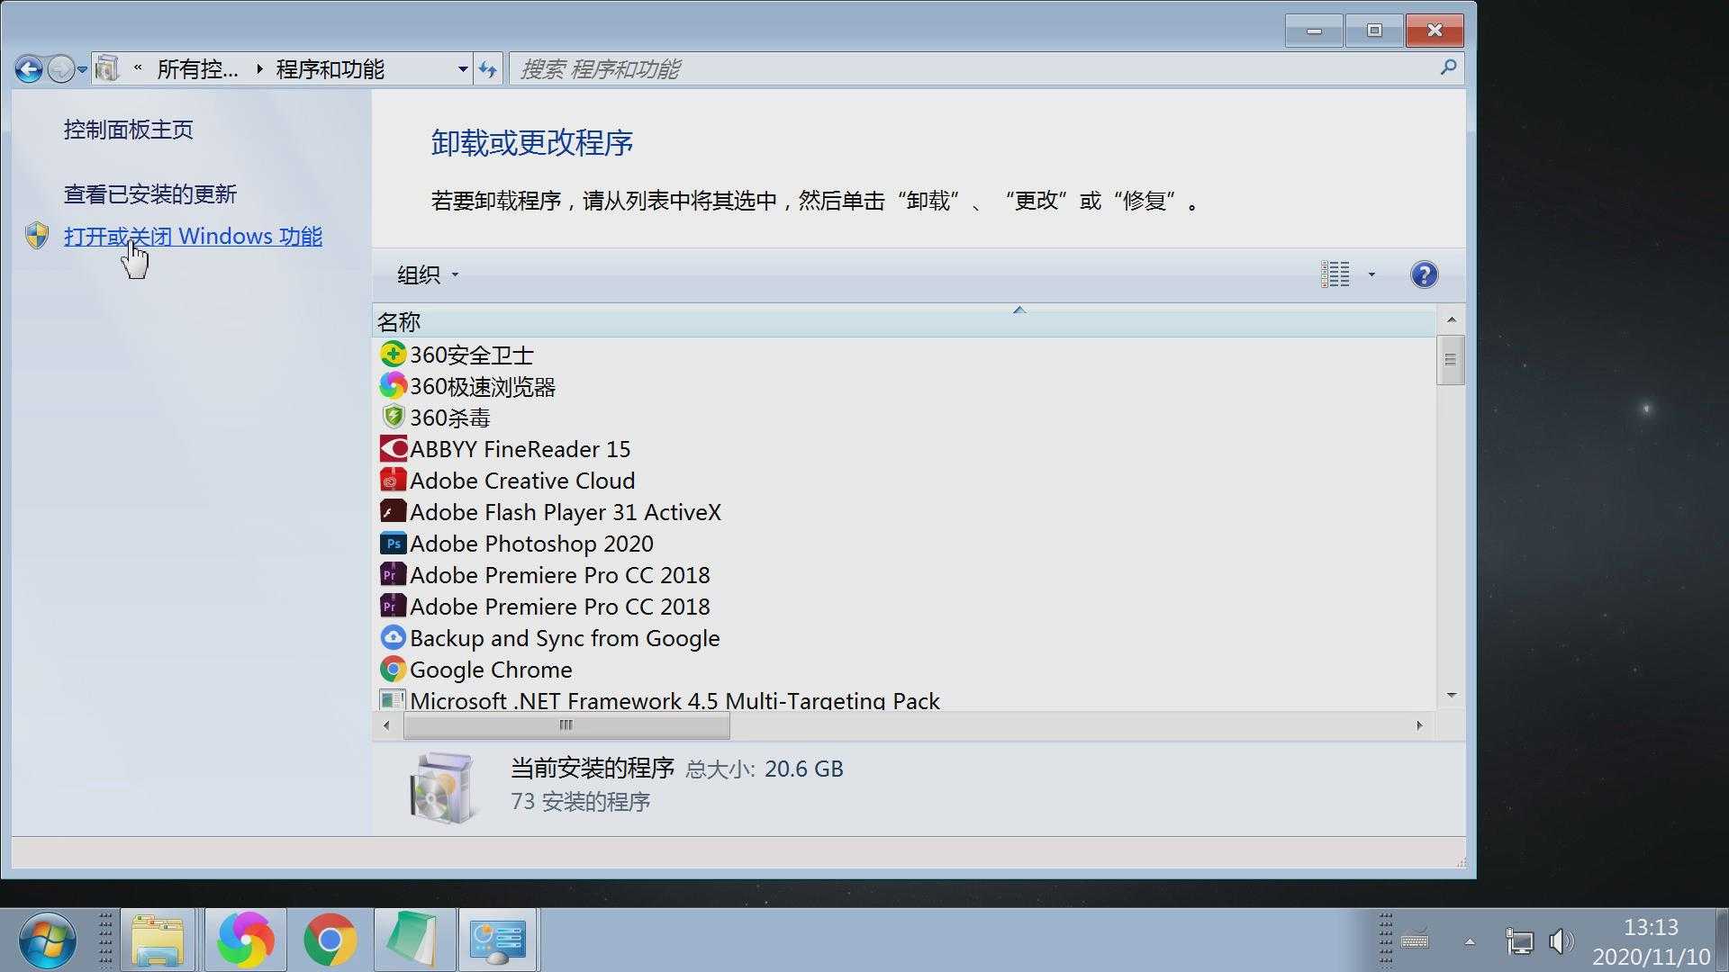The height and width of the screenshot is (972, 1729).
Task: Open File Explorer from taskbar
Action: (x=158, y=940)
